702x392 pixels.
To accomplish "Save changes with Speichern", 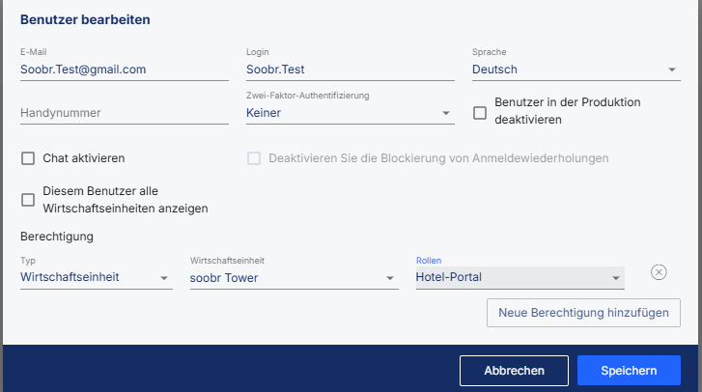I will pyautogui.click(x=629, y=371).
